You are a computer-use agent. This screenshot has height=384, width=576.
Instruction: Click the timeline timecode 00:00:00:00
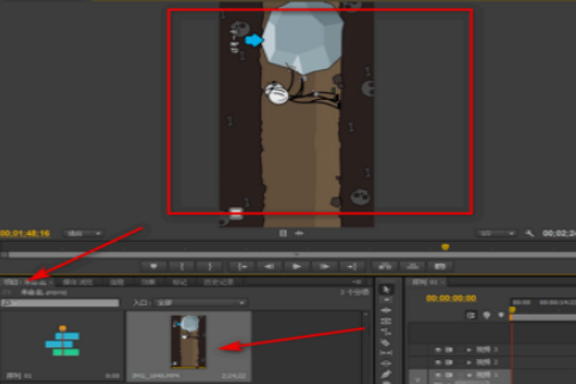451,298
